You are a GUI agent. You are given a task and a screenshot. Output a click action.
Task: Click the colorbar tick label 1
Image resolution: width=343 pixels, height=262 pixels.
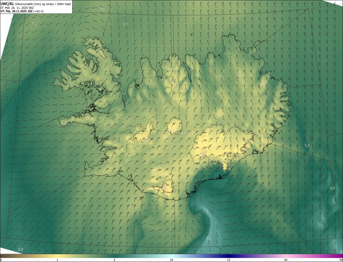pos(57,260)
